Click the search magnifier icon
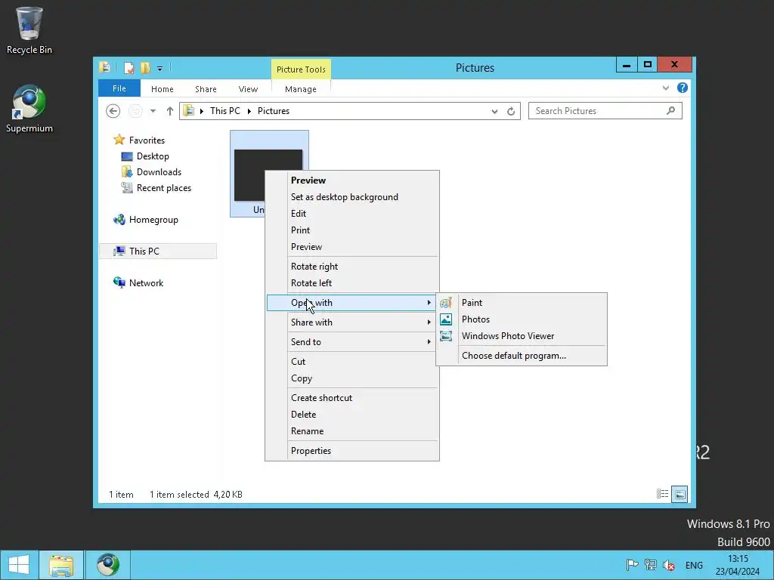 [x=670, y=111]
